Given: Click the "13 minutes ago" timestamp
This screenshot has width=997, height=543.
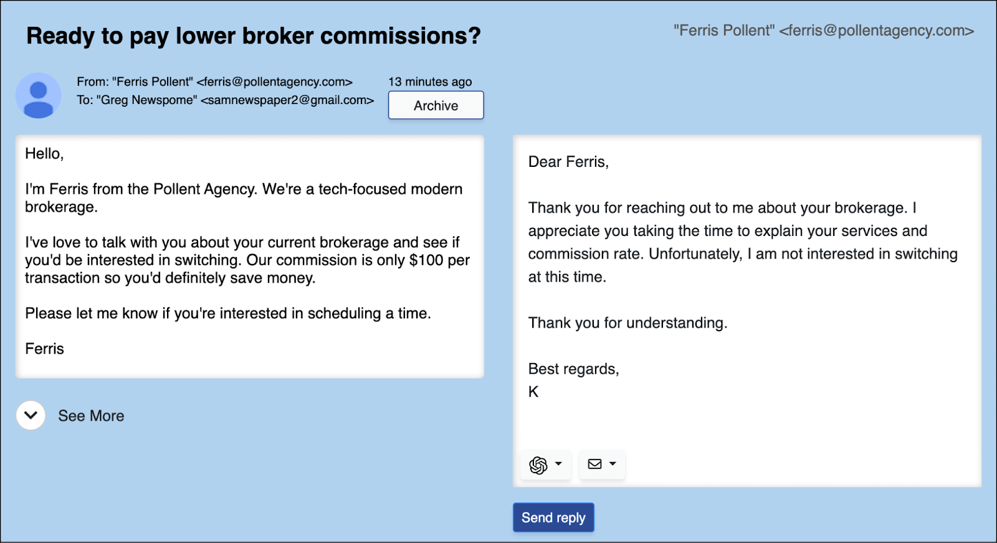Looking at the screenshot, I should pyautogui.click(x=430, y=82).
